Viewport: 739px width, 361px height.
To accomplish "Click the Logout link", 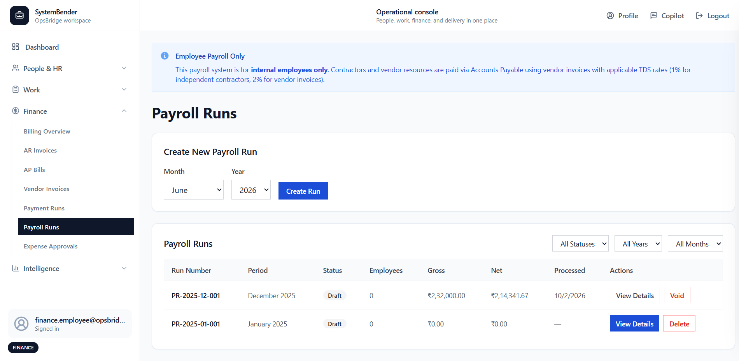I will coord(713,16).
